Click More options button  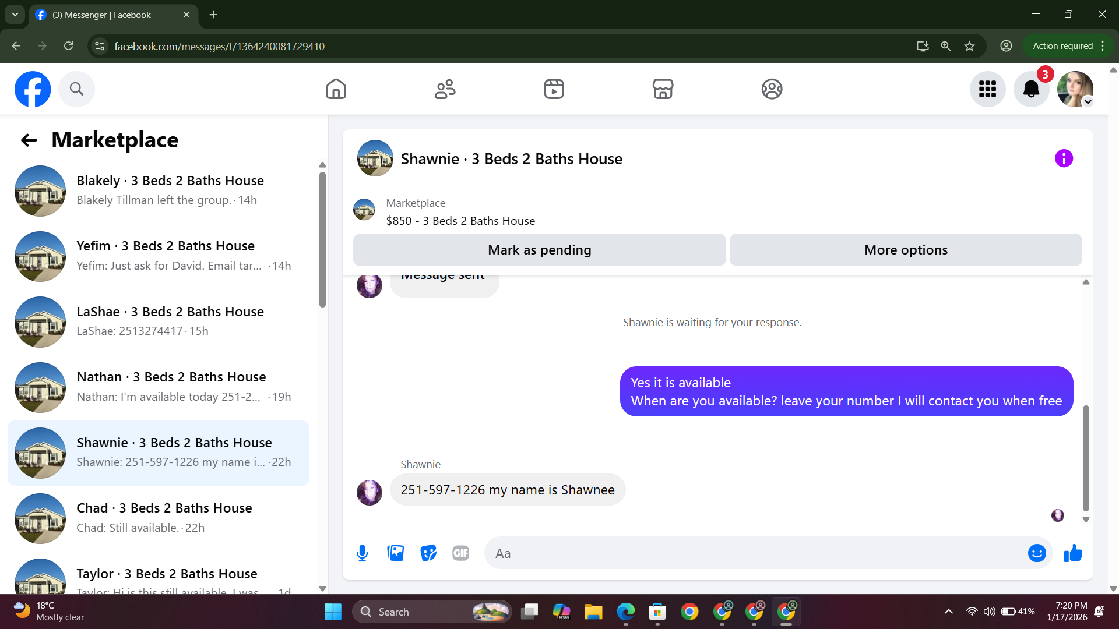pyautogui.click(x=906, y=250)
